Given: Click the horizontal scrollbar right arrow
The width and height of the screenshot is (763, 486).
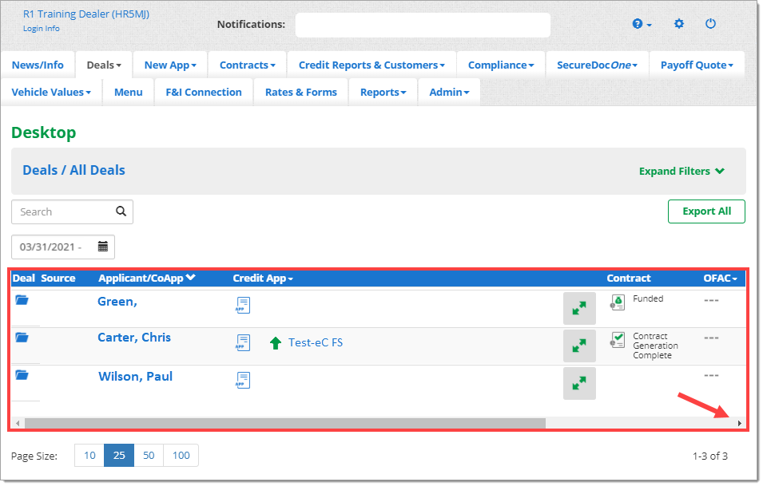Looking at the screenshot, I should (739, 423).
